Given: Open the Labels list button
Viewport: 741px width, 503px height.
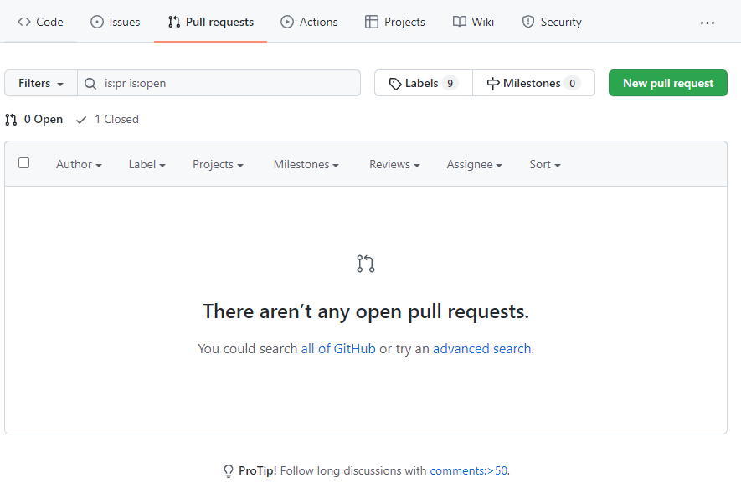Looking at the screenshot, I should (x=423, y=84).
